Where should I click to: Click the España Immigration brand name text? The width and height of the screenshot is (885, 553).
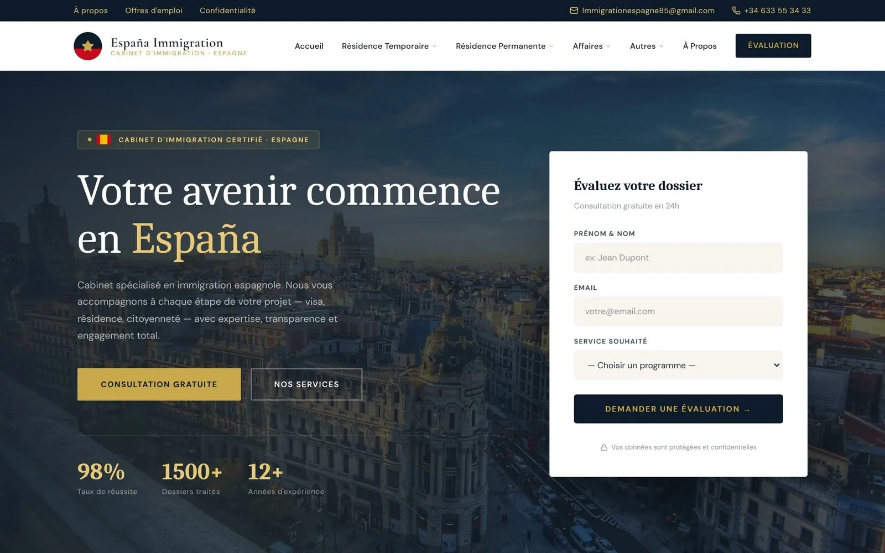pos(167,43)
